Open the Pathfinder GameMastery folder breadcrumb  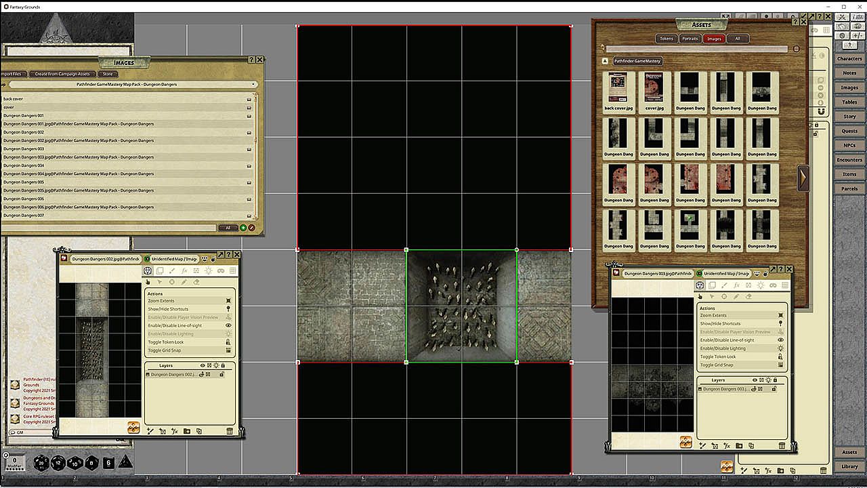[637, 61]
